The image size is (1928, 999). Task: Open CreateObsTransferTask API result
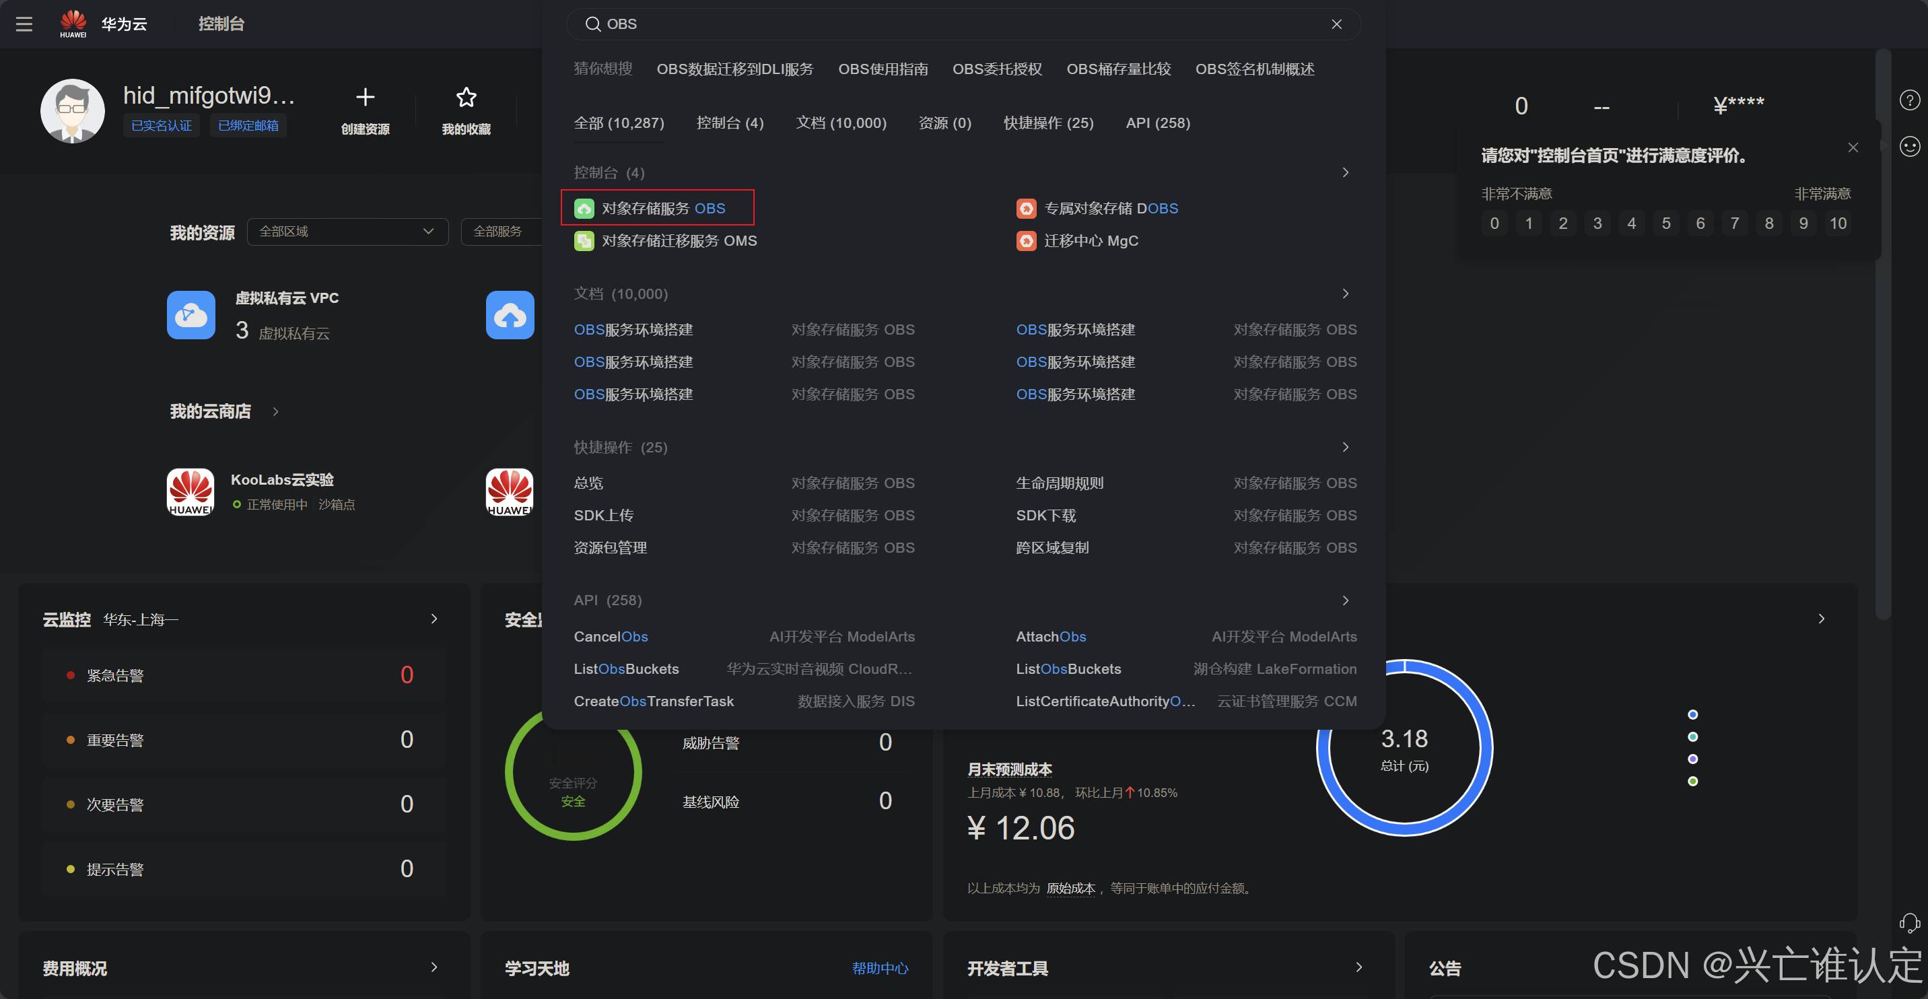(x=654, y=701)
